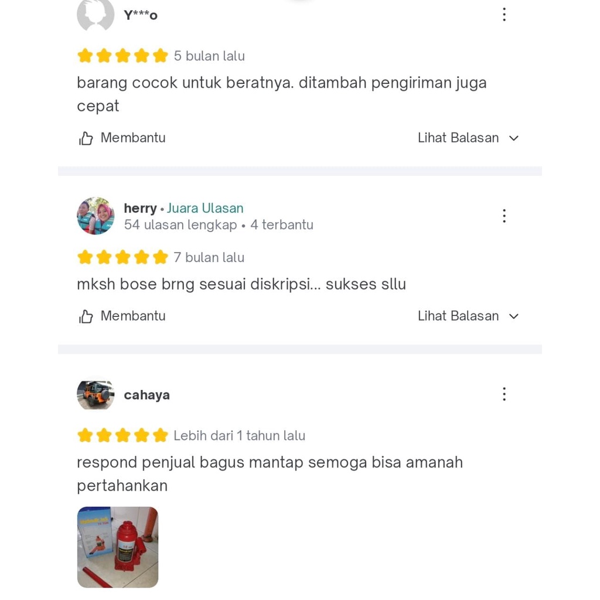Click the chevron next to herry's Lihat Balasan
This screenshot has width=600, height=600.
tap(514, 316)
